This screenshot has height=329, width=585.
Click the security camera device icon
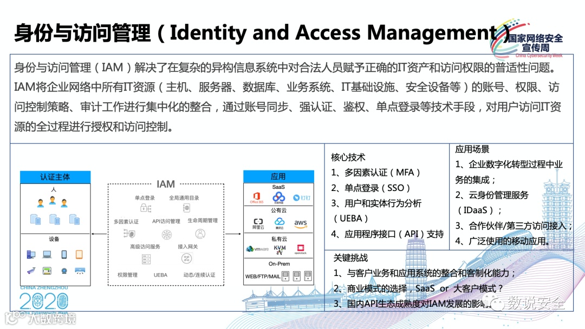(x=31, y=271)
